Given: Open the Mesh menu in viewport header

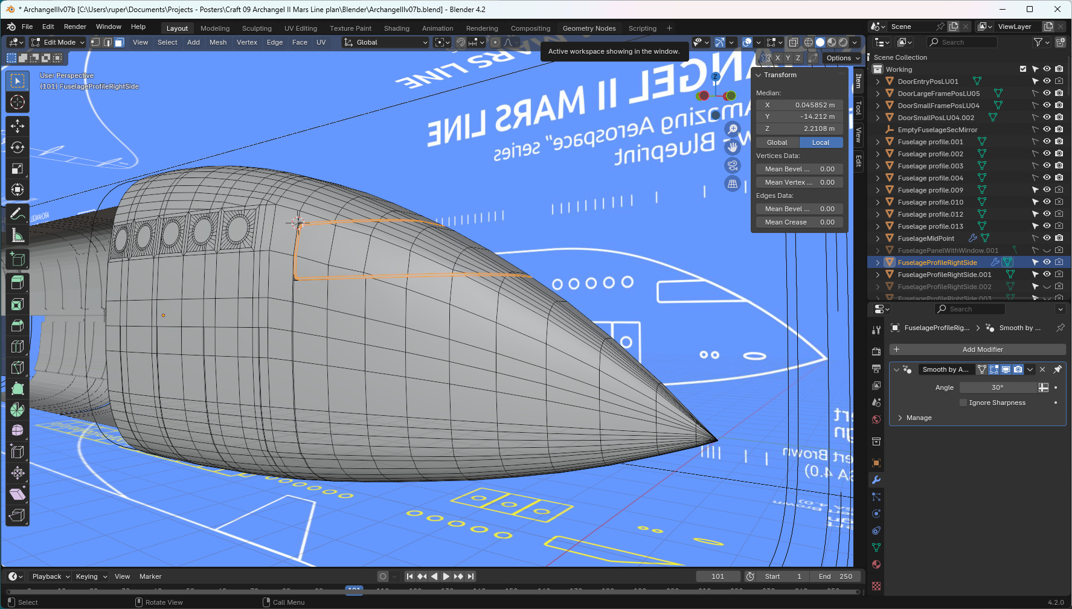Looking at the screenshot, I should tap(218, 42).
